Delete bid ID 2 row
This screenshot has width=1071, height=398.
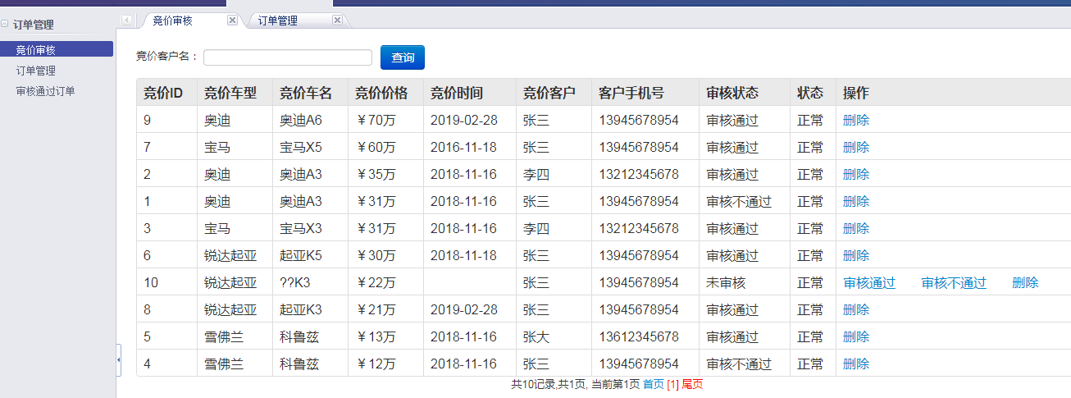click(x=856, y=175)
